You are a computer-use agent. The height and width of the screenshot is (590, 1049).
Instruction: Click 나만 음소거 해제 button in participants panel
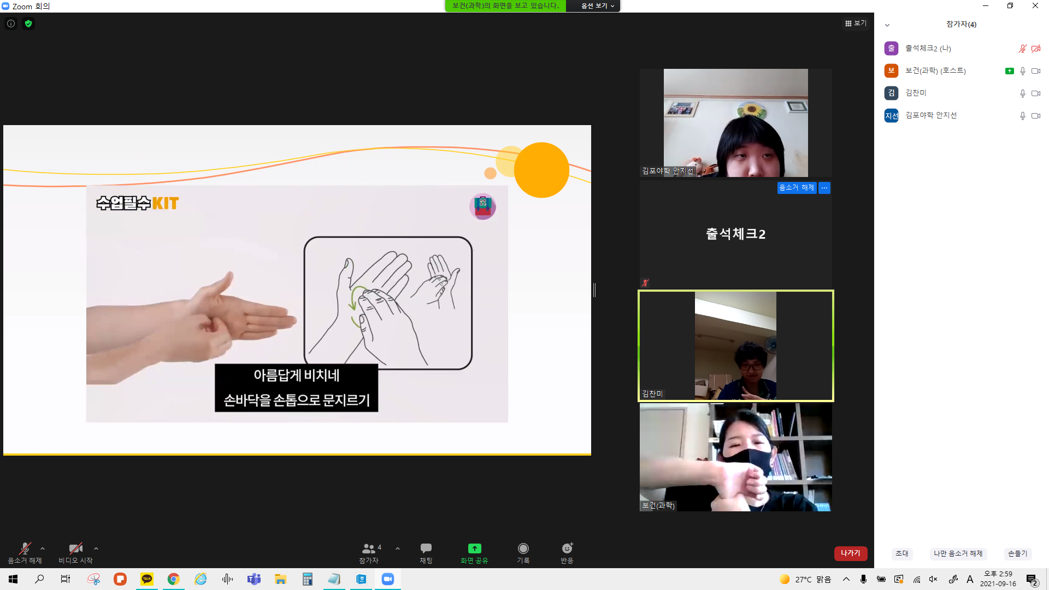point(958,553)
